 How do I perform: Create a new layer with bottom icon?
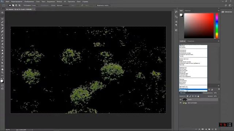click(212, 130)
